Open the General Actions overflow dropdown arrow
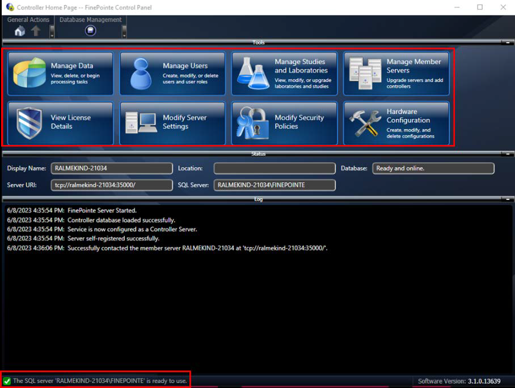Screen dimensions: 515x388 (52, 32)
